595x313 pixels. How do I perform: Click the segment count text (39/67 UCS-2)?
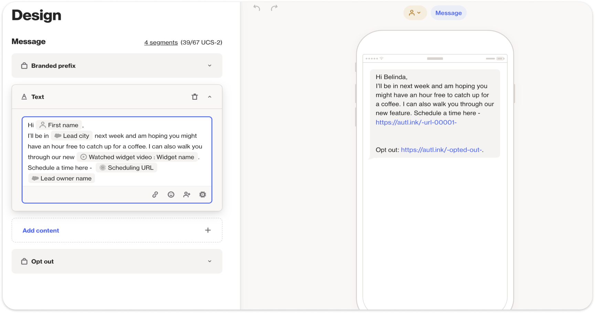point(201,42)
